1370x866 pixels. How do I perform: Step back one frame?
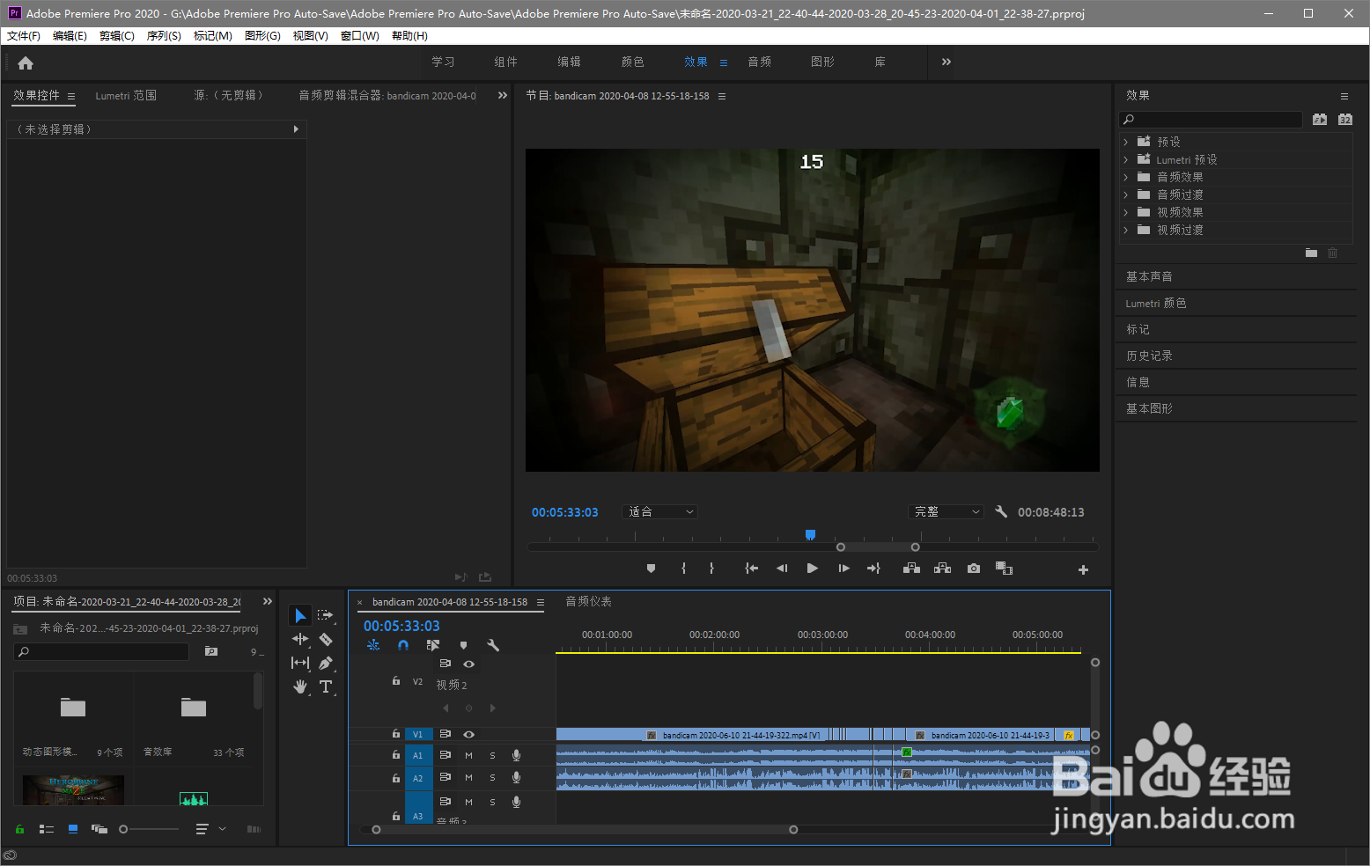(x=782, y=569)
